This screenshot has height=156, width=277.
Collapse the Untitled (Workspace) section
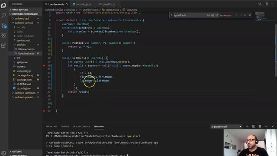(25, 14)
